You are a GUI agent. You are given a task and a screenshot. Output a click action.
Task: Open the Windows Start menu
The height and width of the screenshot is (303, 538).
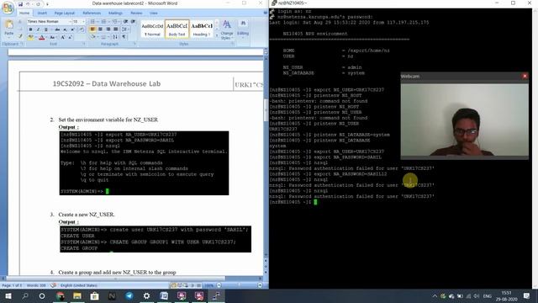[8, 295]
